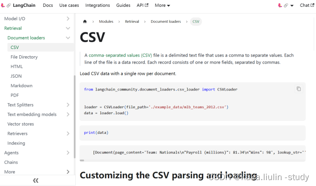Collapse sidebar with double-chevron icon

(36, 181)
